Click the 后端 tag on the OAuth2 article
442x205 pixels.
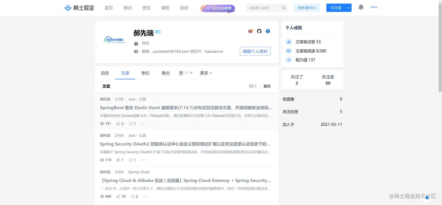[x=142, y=136]
